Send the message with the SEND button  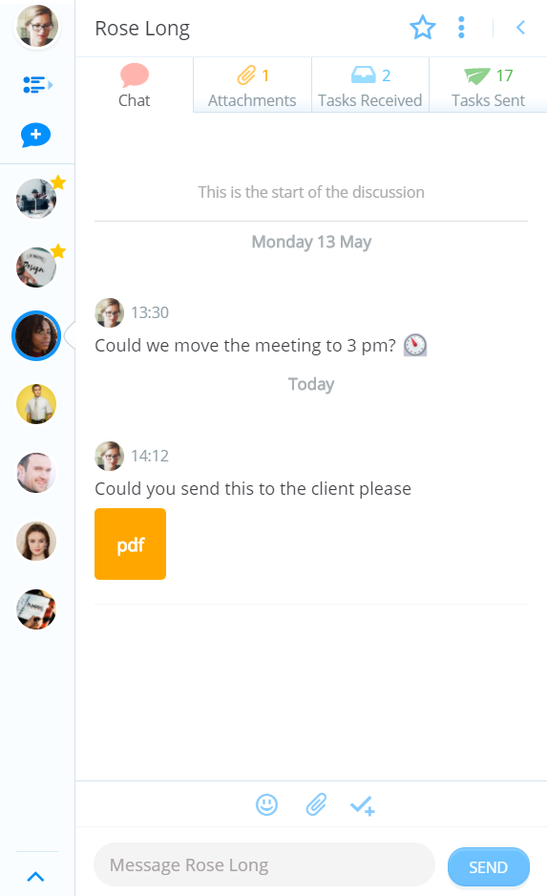coord(488,866)
